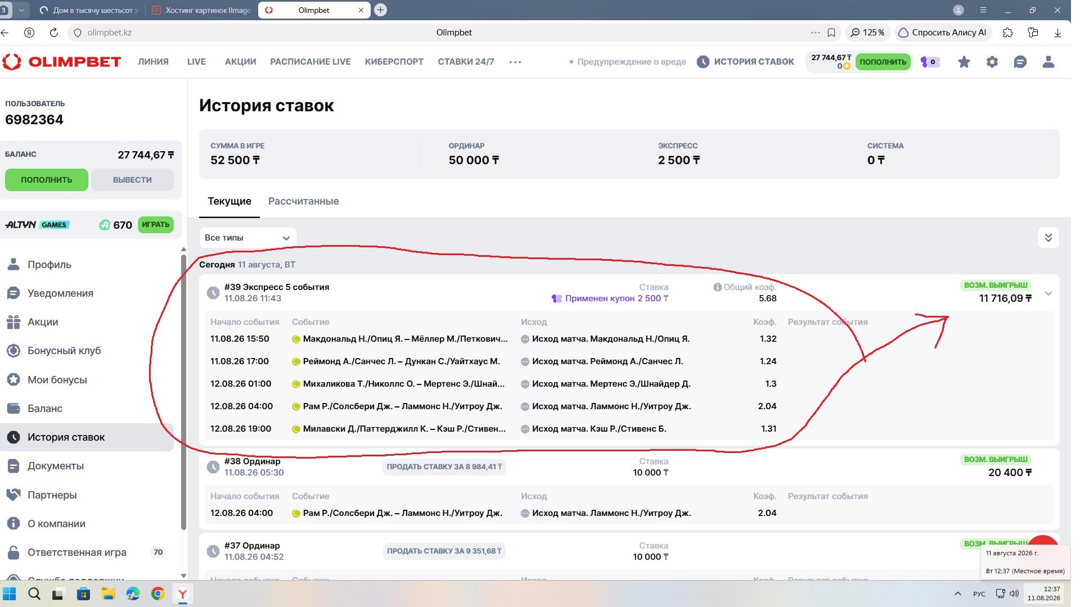Open Windows Start menu

pos(10,594)
